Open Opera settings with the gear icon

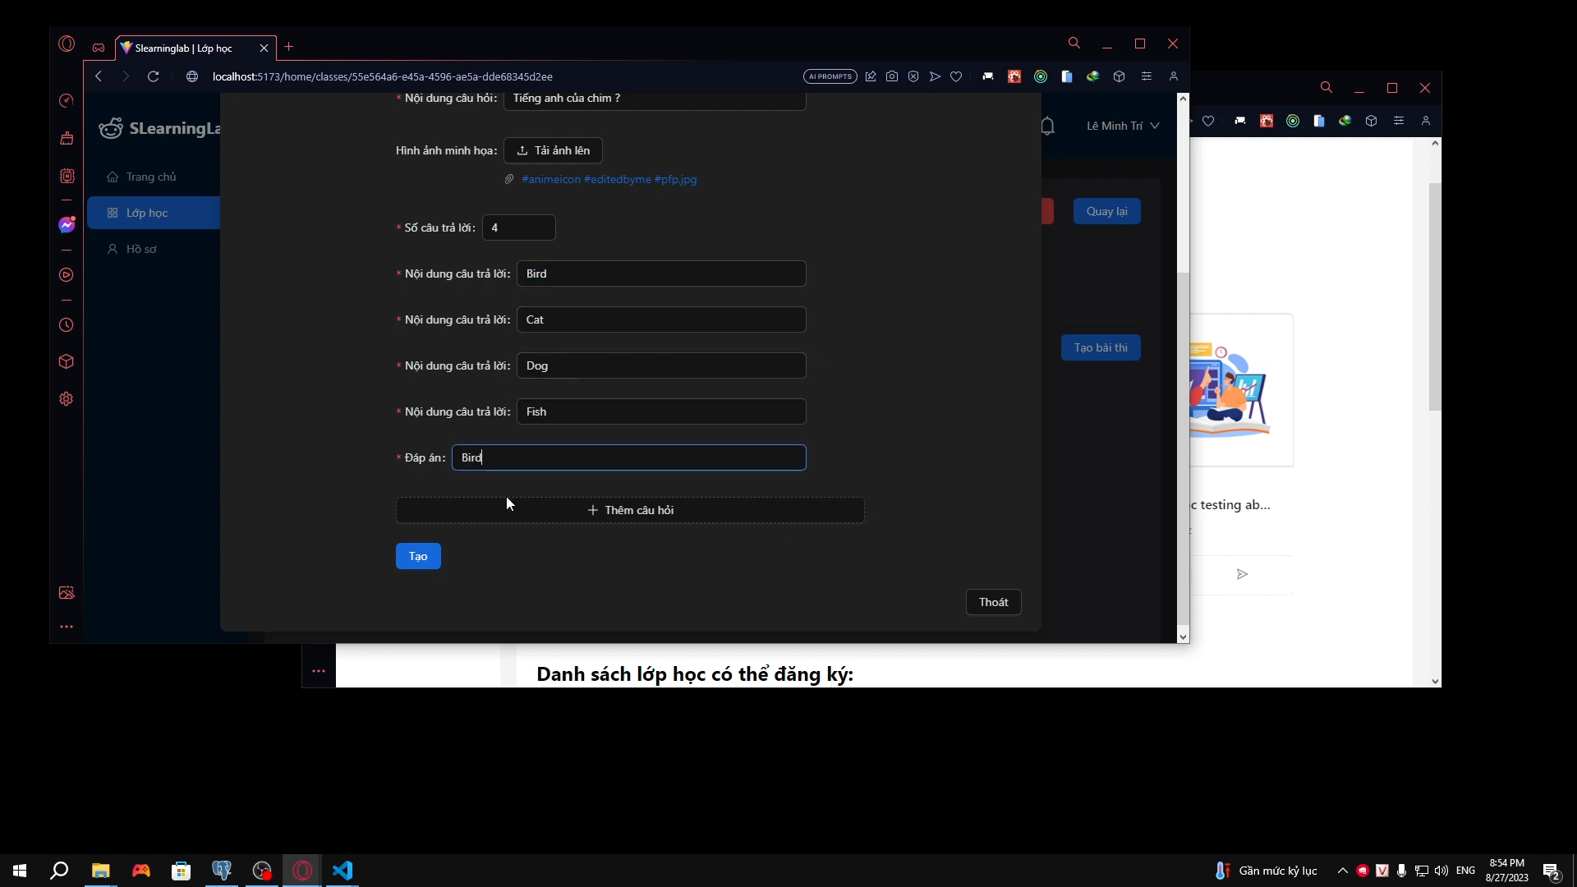point(66,399)
